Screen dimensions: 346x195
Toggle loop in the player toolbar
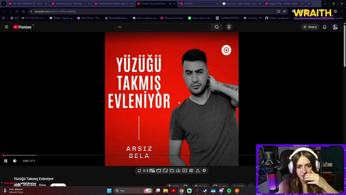[139, 171]
